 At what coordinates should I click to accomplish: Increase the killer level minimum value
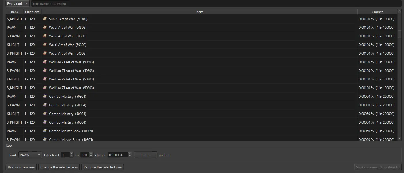[72, 153]
